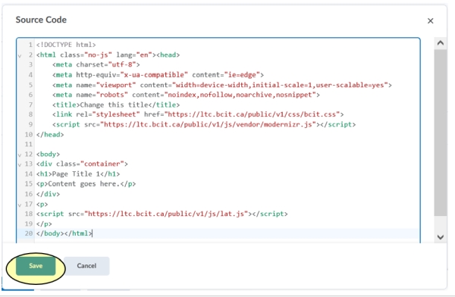Close the Source Code dialog
The height and width of the screenshot is (297, 455).
click(430, 21)
